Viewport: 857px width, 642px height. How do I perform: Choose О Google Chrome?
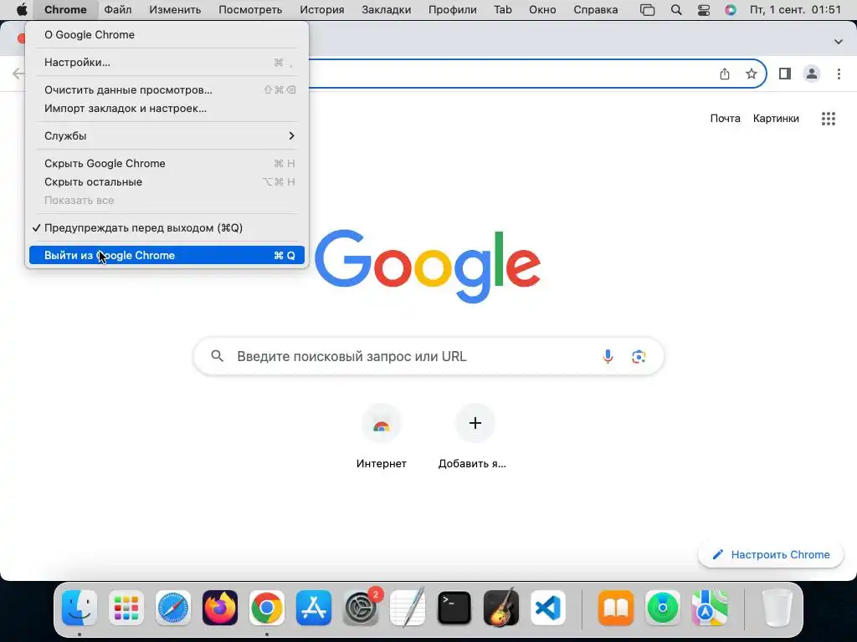[x=167, y=34]
